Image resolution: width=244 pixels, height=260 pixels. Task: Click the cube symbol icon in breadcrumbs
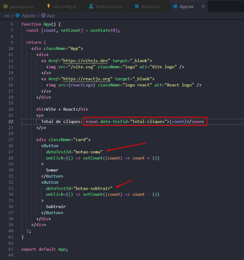(43, 16)
